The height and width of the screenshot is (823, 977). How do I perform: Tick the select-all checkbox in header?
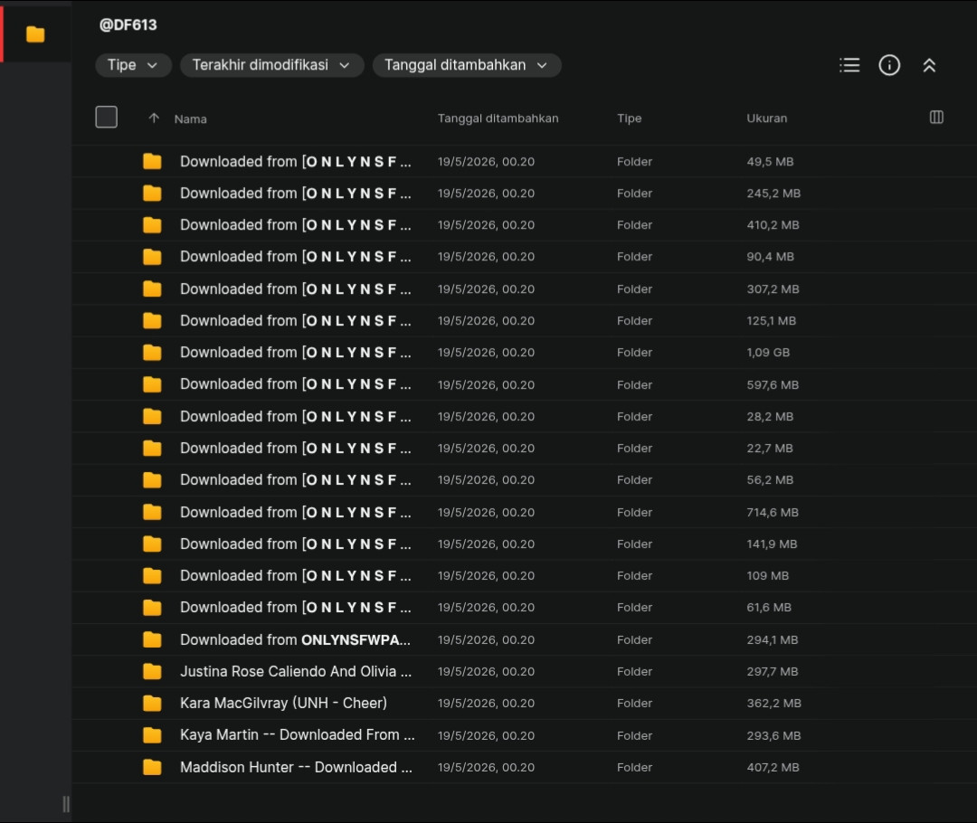[107, 118]
